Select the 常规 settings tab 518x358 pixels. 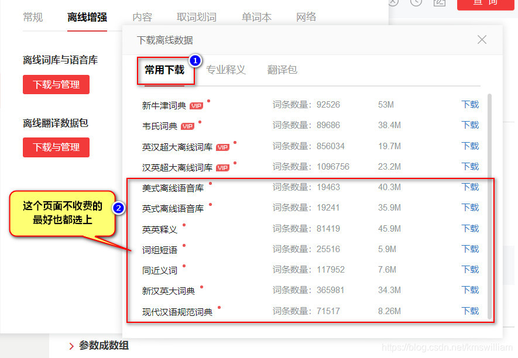coord(33,17)
